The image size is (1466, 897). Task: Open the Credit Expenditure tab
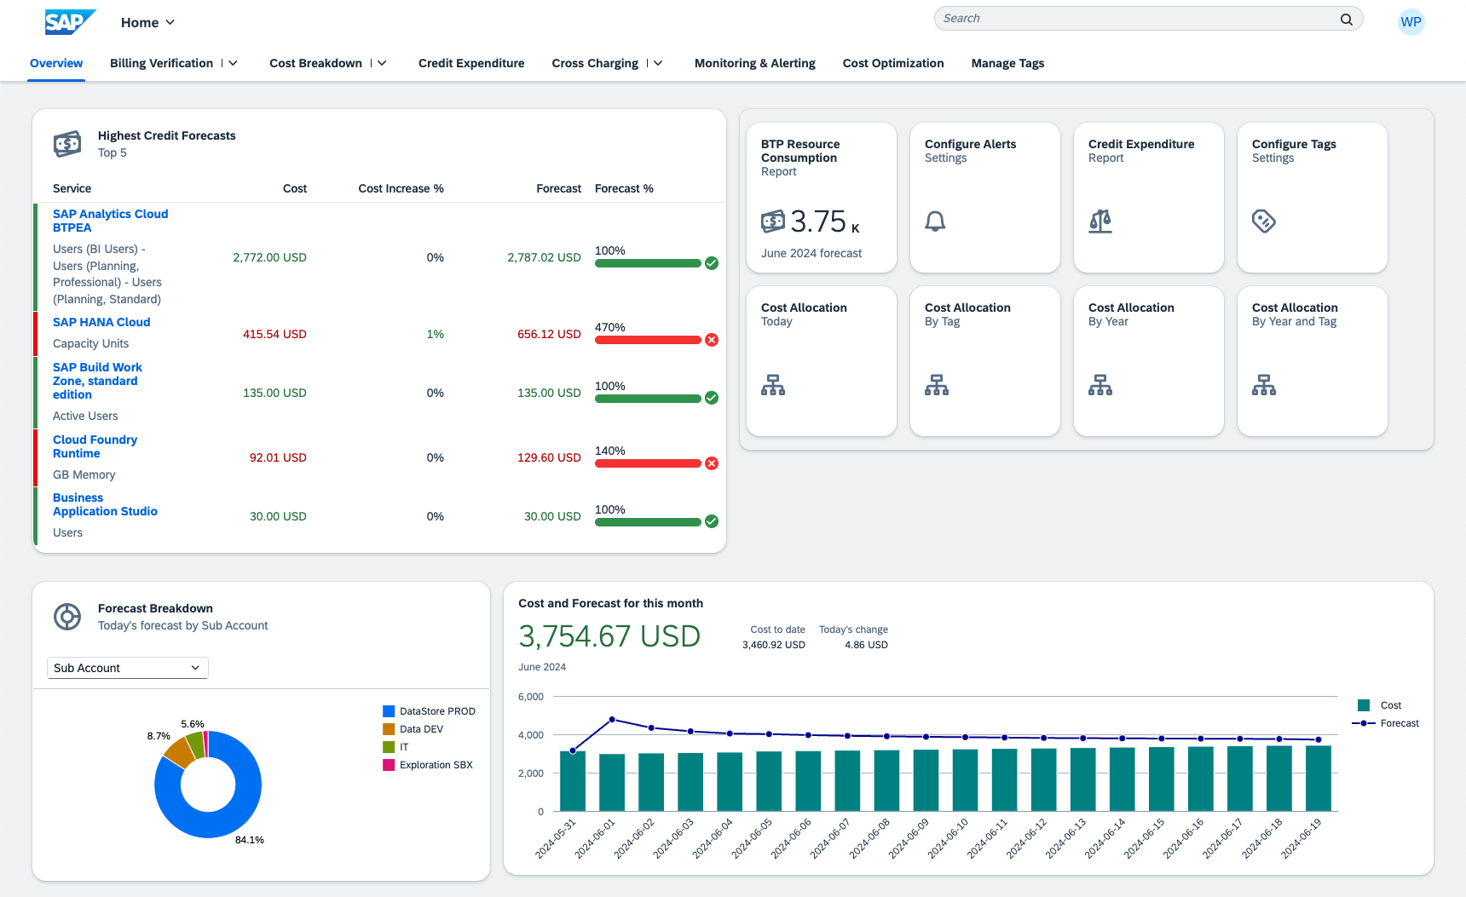471,63
